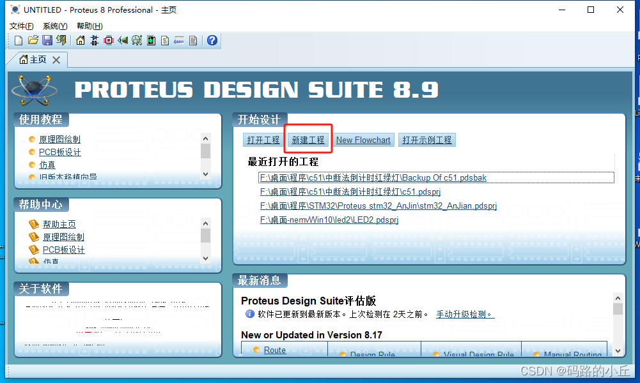Image resolution: width=640 pixels, height=383 pixels.
Task: Click the Proteus atom logo in banner
Action: point(35,91)
